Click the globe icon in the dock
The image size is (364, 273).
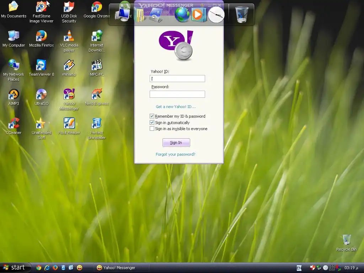pyautogui.click(x=182, y=14)
